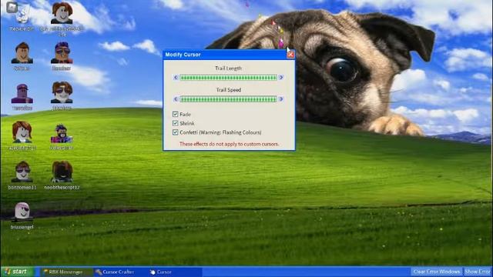Increase Trail Length with the right arrow
Image resolution: width=493 pixels, height=277 pixels.
pos(281,78)
